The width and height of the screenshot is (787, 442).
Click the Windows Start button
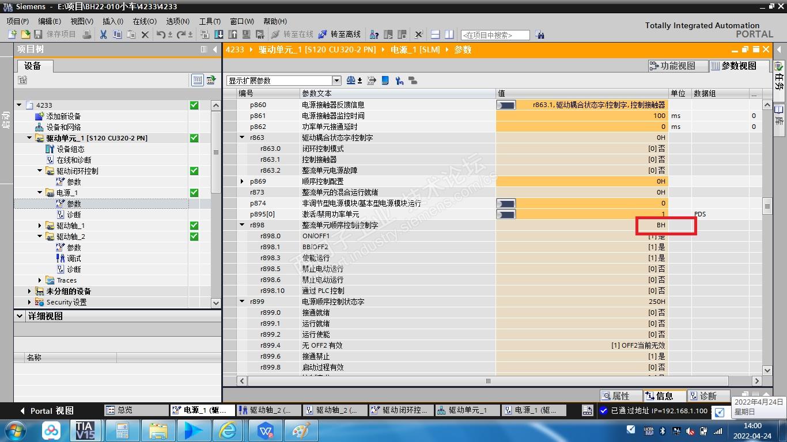click(x=15, y=430)
